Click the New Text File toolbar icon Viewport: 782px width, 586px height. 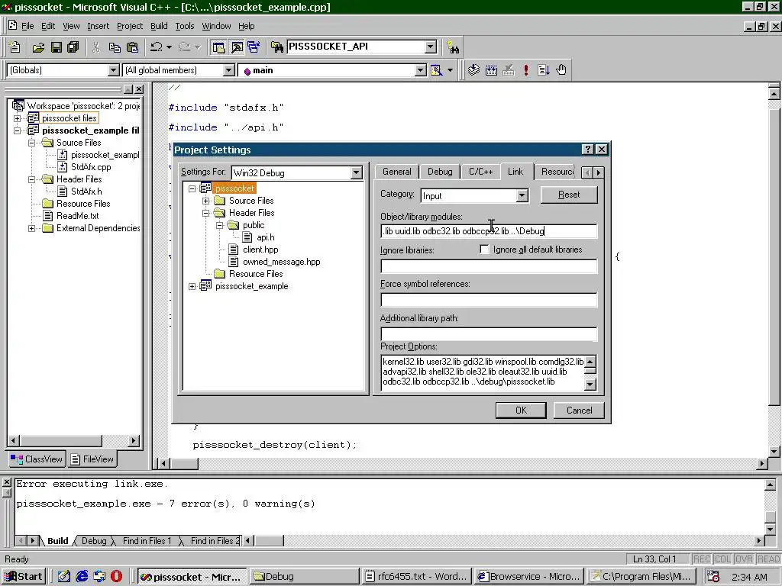click(15, 47)
